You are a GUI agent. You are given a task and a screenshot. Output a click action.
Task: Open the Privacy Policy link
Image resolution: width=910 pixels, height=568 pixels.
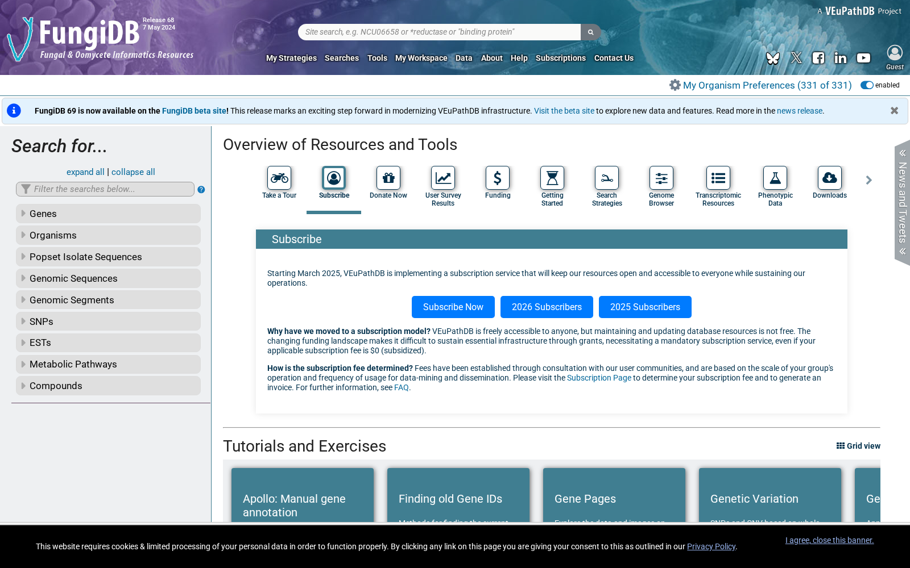click(711, 546)
